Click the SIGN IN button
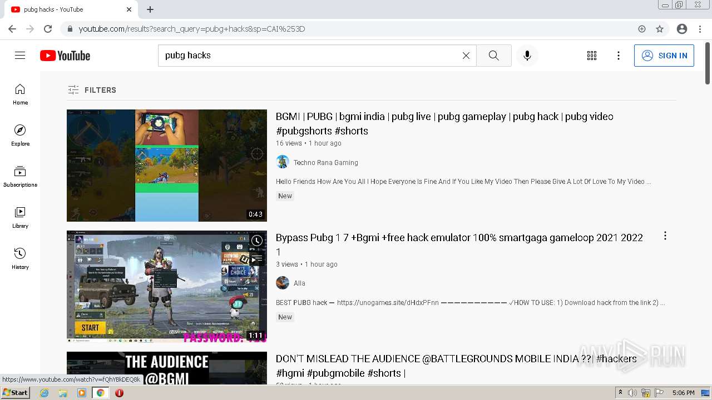Image resolution: width=712 pixels, height=400 pixels. 664,56
